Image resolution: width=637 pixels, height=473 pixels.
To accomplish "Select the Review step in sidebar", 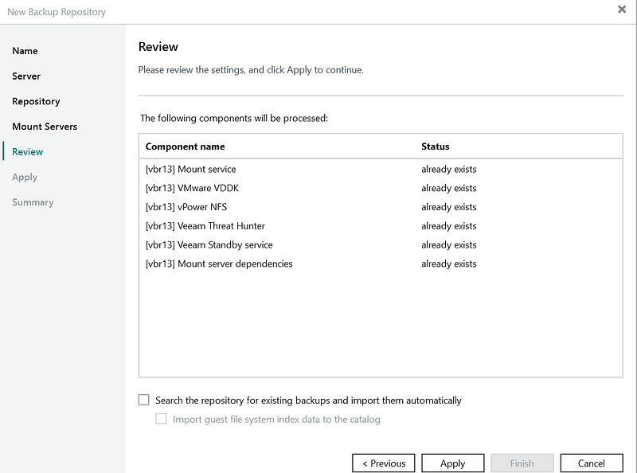I will click(28, 152).
